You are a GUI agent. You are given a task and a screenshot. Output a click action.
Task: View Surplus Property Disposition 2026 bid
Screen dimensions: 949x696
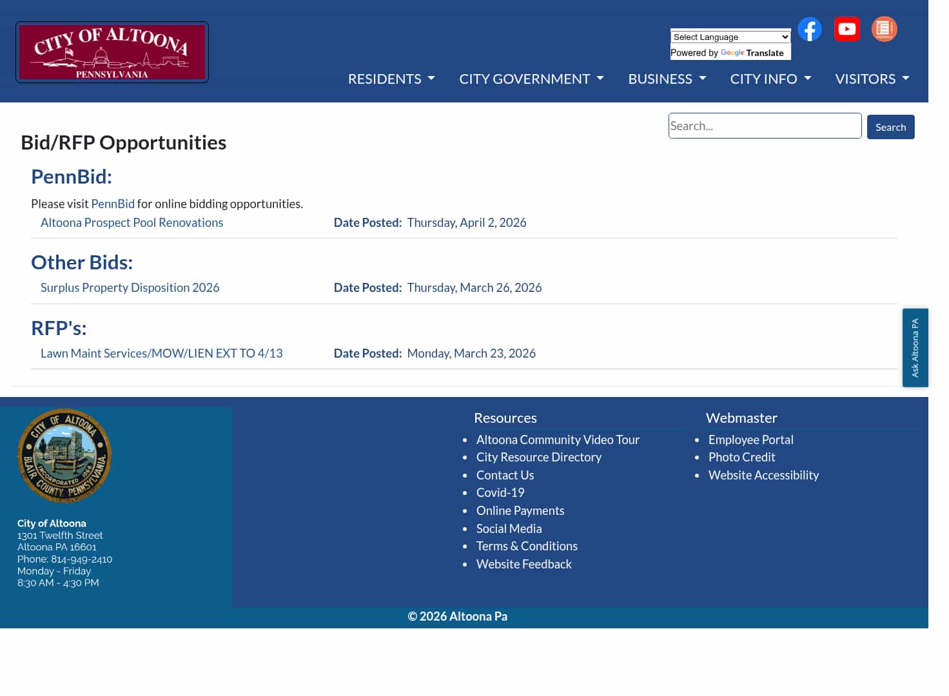coord(130,287)
